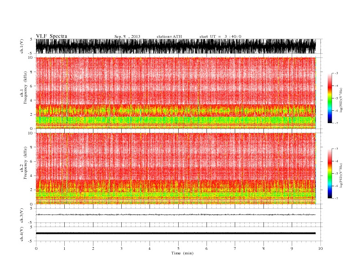Click the ch.1 Frequency (kHz) axis label
Image resolution: width=361 pixels, height=279 pixels.
tap(24, 88)
